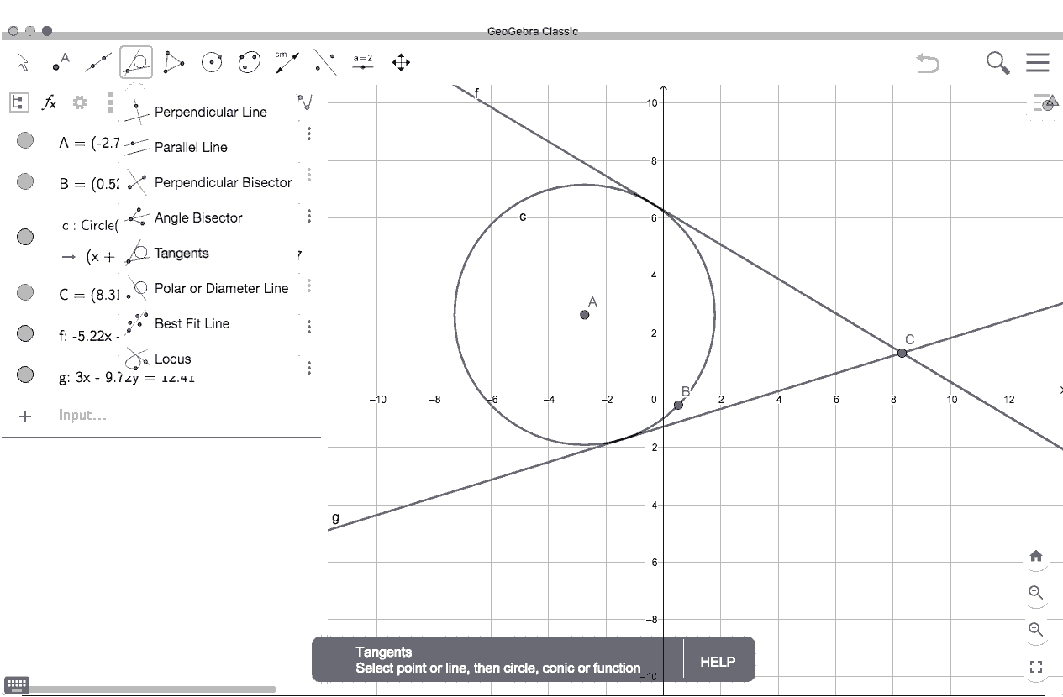
Task: Hide point A using its visibility circle
Action: (24, 140)
